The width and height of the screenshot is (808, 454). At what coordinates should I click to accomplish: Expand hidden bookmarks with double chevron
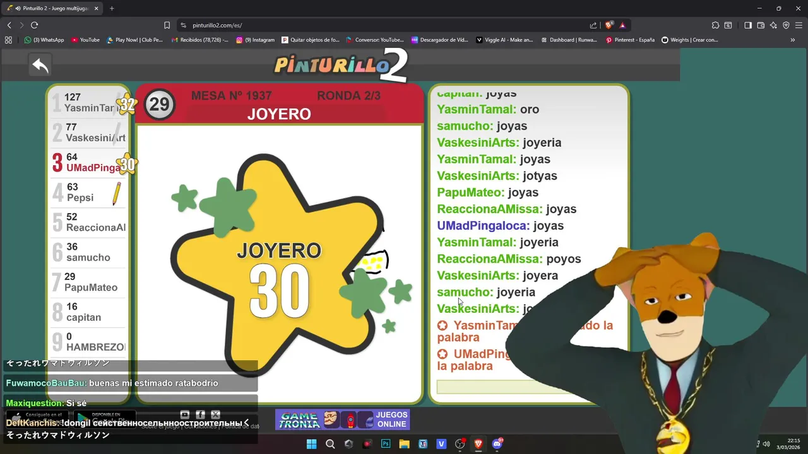[x=793, y=40]
